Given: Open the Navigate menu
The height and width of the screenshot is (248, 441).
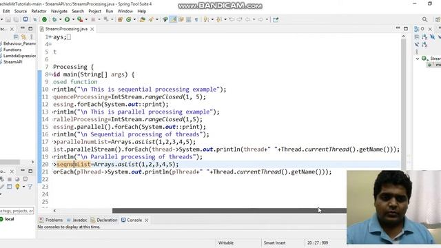Looking at the screenshot, I should pyautogui.click(x=59, y=11).
